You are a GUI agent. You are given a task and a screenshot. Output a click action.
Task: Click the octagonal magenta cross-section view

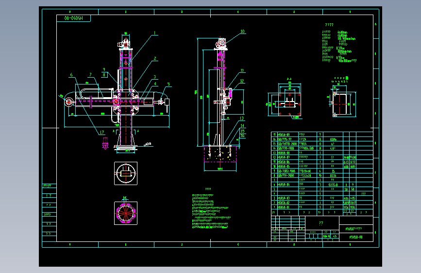tap(126, 213)
